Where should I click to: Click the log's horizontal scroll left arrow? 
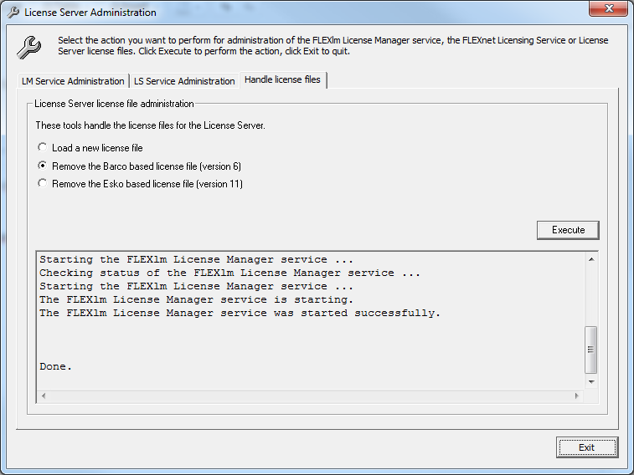tap(44, 395)
